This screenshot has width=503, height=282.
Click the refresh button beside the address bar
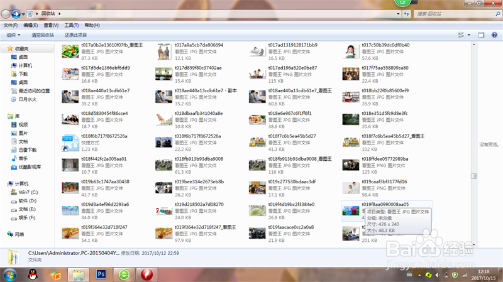click(x=406, y=14)
